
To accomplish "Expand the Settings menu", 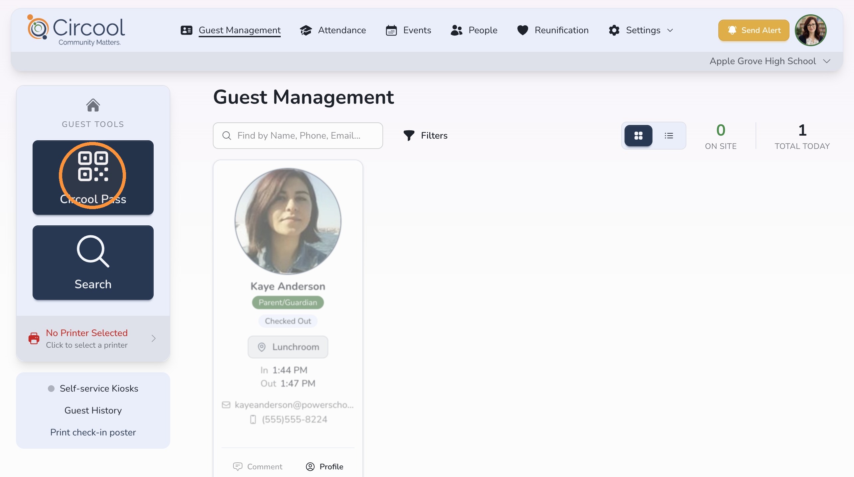I will coord(641,30).
